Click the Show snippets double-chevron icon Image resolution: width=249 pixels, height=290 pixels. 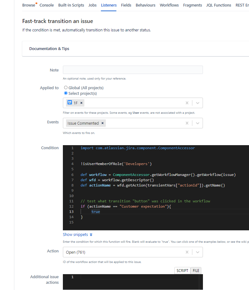[91, 235]
